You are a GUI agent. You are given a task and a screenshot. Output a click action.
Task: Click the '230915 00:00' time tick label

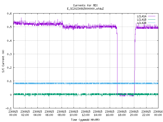tap(13, 113)
